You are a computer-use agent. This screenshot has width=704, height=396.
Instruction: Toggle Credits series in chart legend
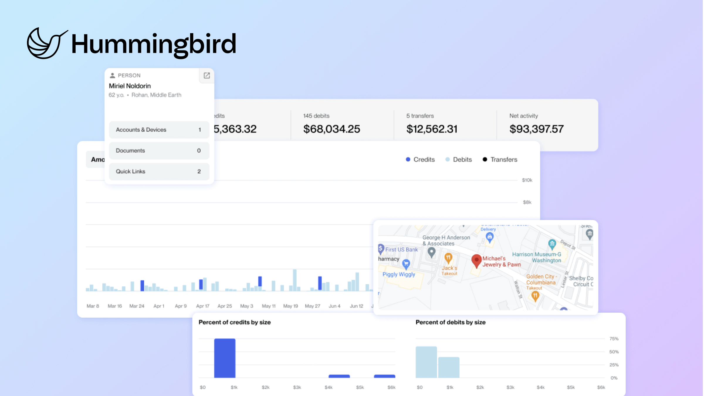[x=420, y=160]
